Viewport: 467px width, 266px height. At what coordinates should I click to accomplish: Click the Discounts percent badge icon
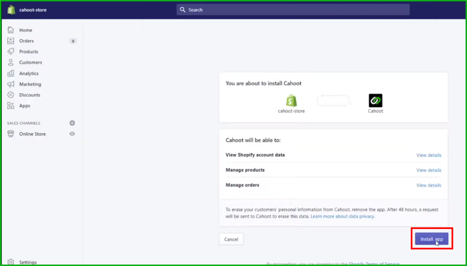[x=11, y=95]
